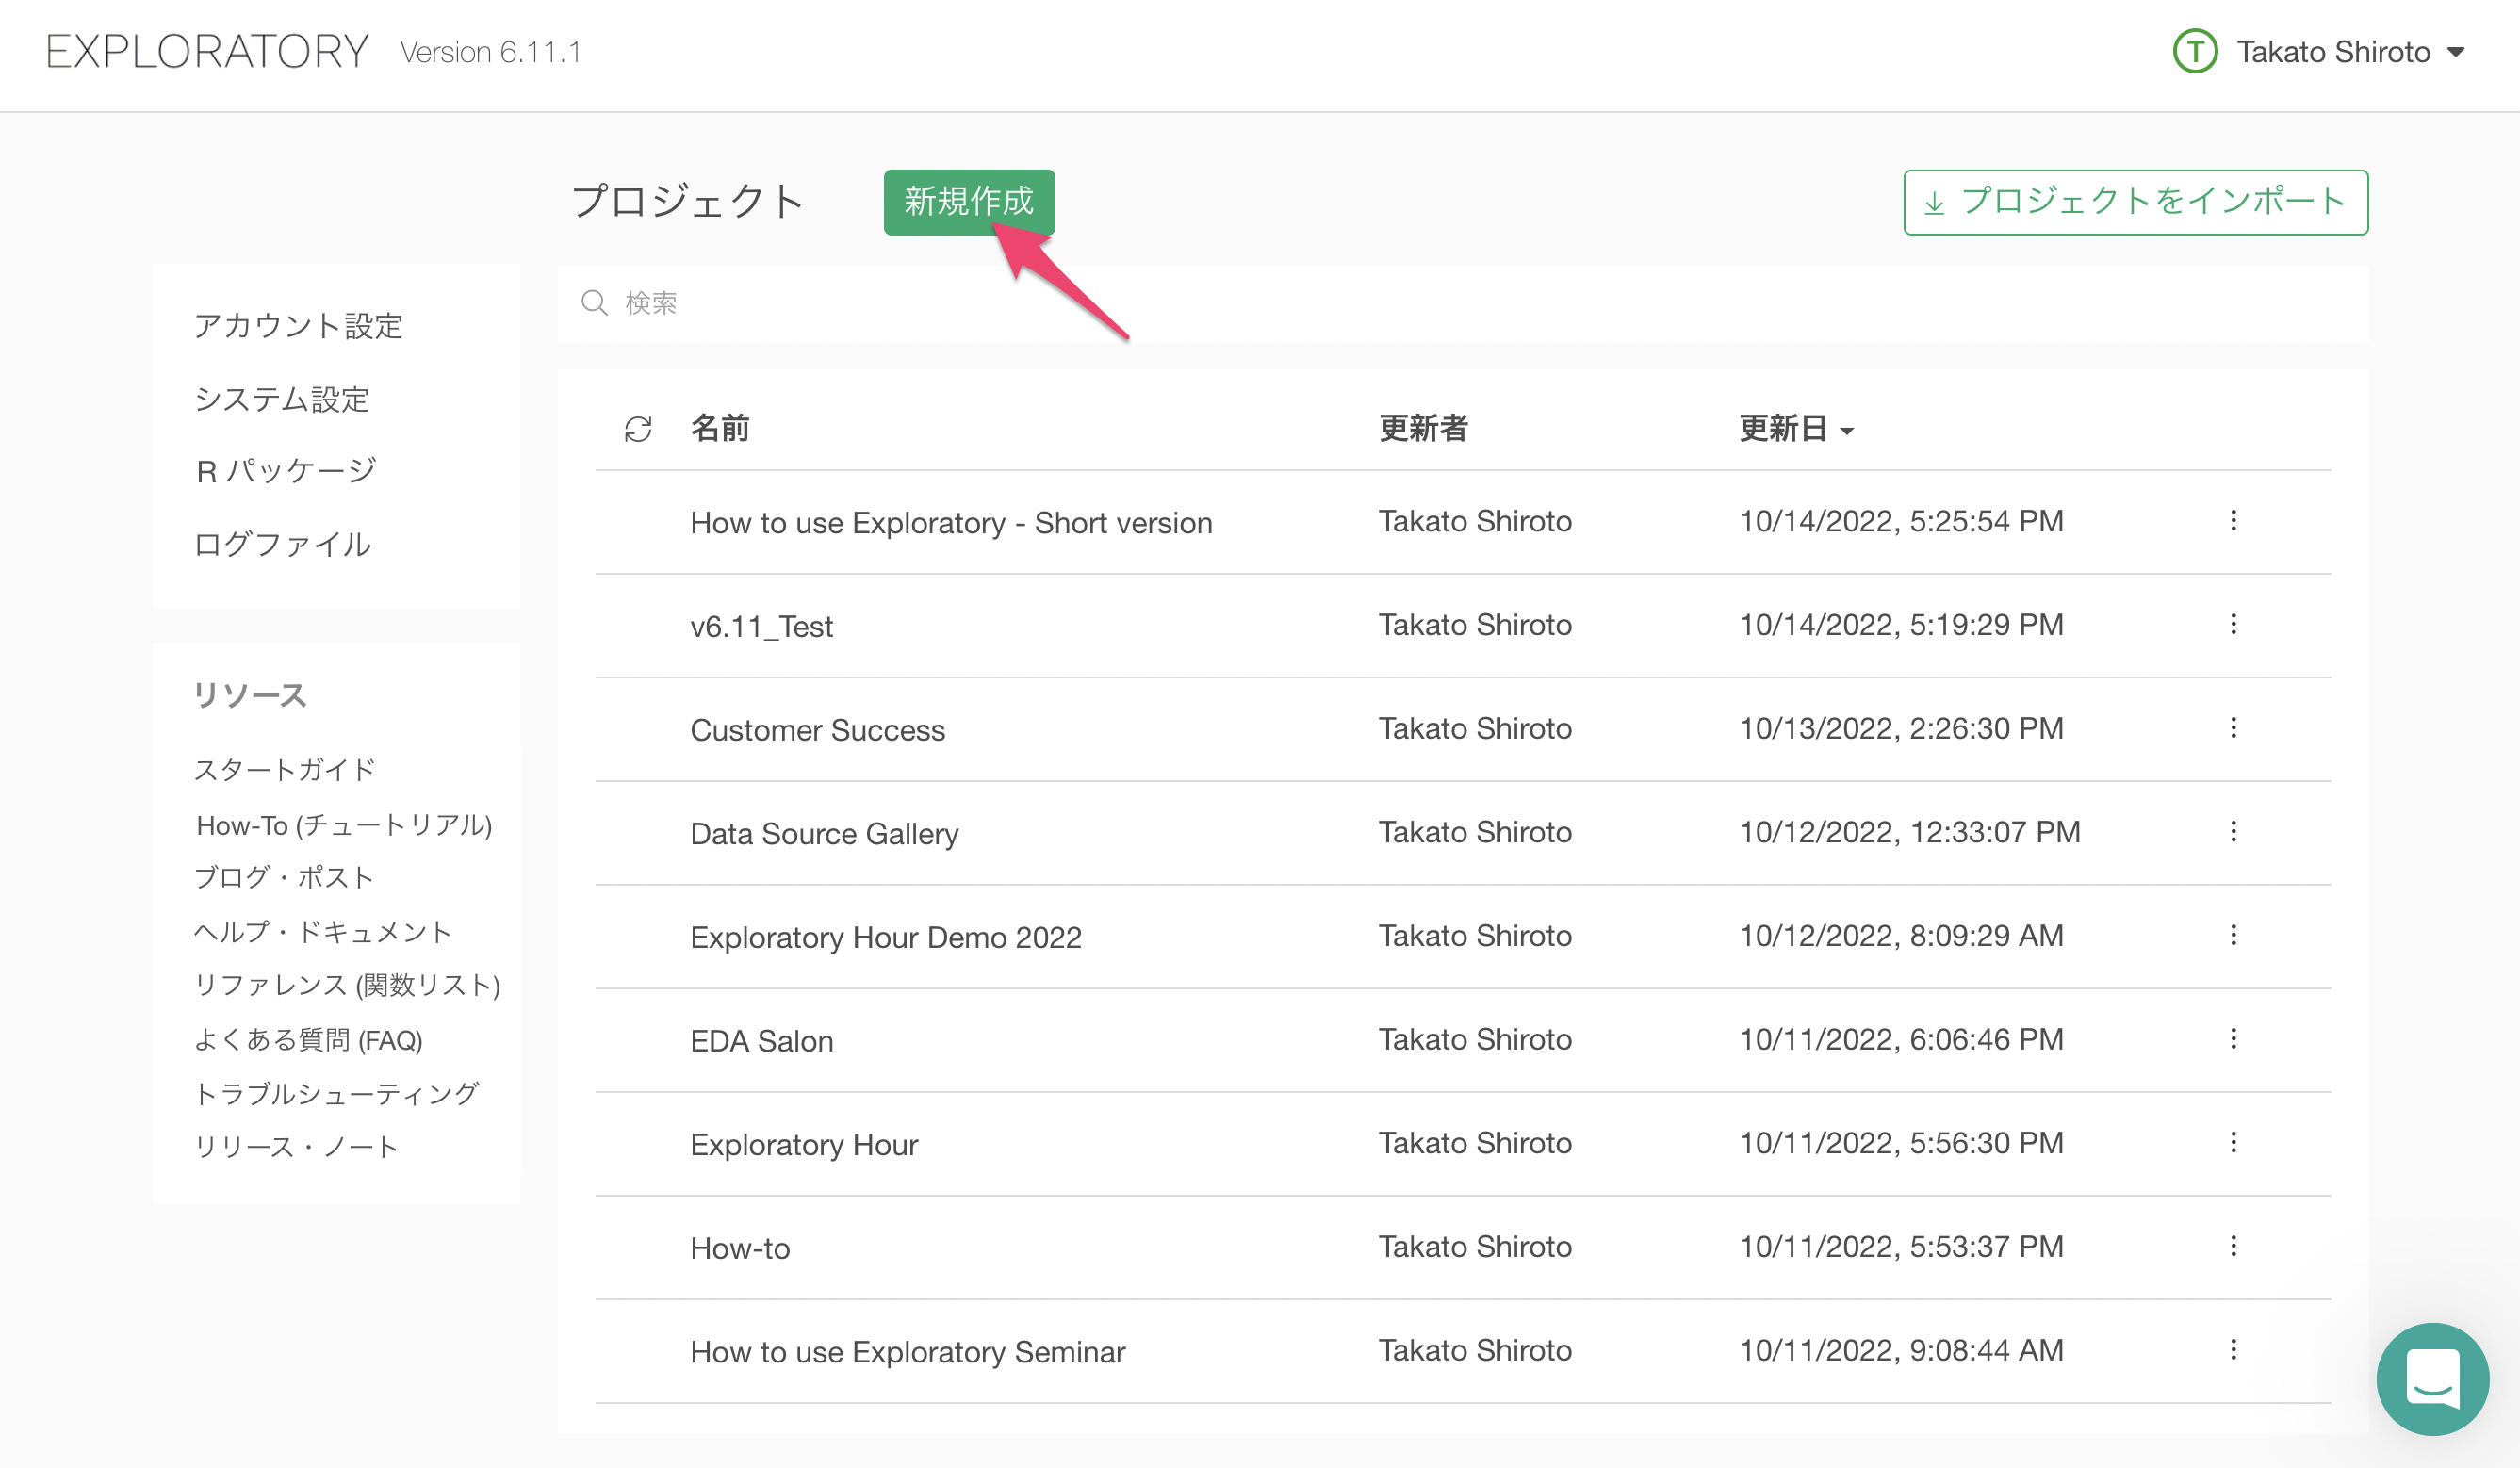Image resolution: width=2520 pixels, height=1468 pixels.
Task: Click Takato Shiroto in the Customer Success row
Action: click(x=1475, y=728)
